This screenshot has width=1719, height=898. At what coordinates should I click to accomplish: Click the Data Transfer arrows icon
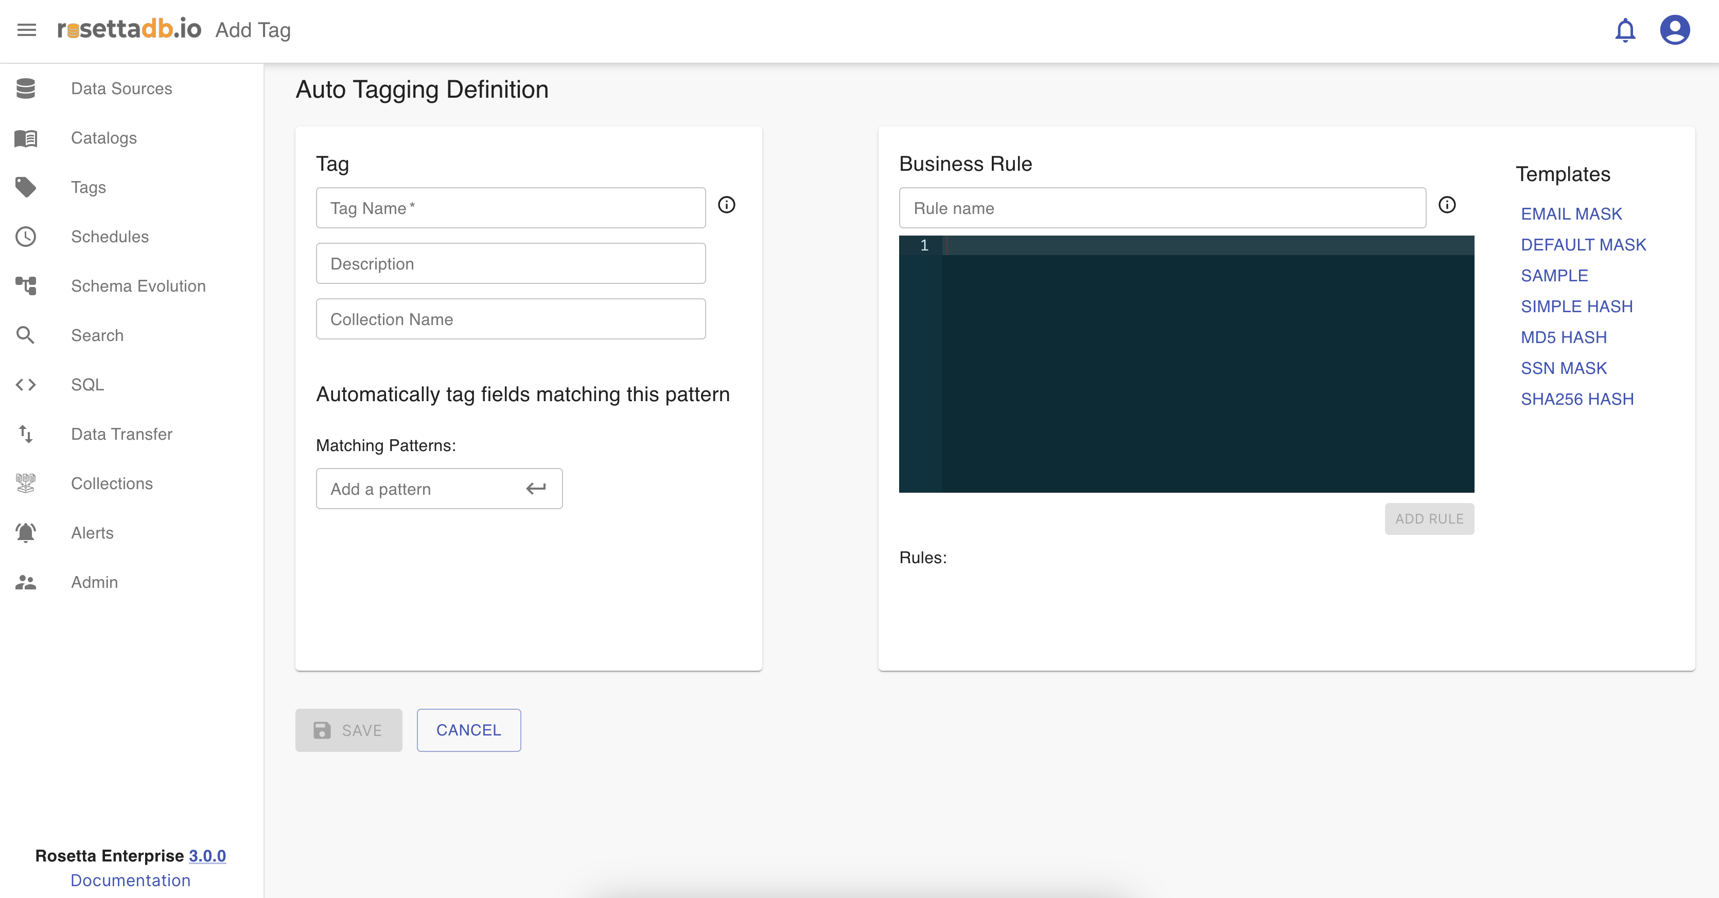coord(26,434)
